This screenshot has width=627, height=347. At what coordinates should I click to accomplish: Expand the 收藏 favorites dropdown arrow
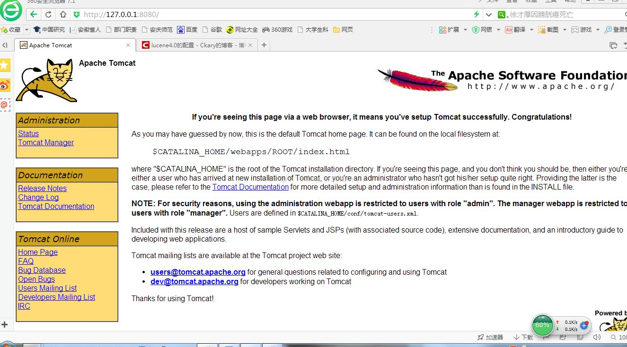[x=26, y=30]
